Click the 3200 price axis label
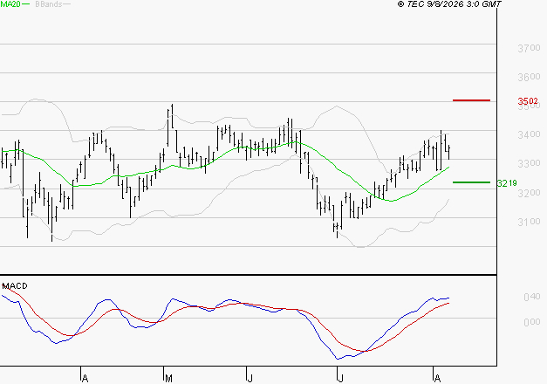 point(529,193)
